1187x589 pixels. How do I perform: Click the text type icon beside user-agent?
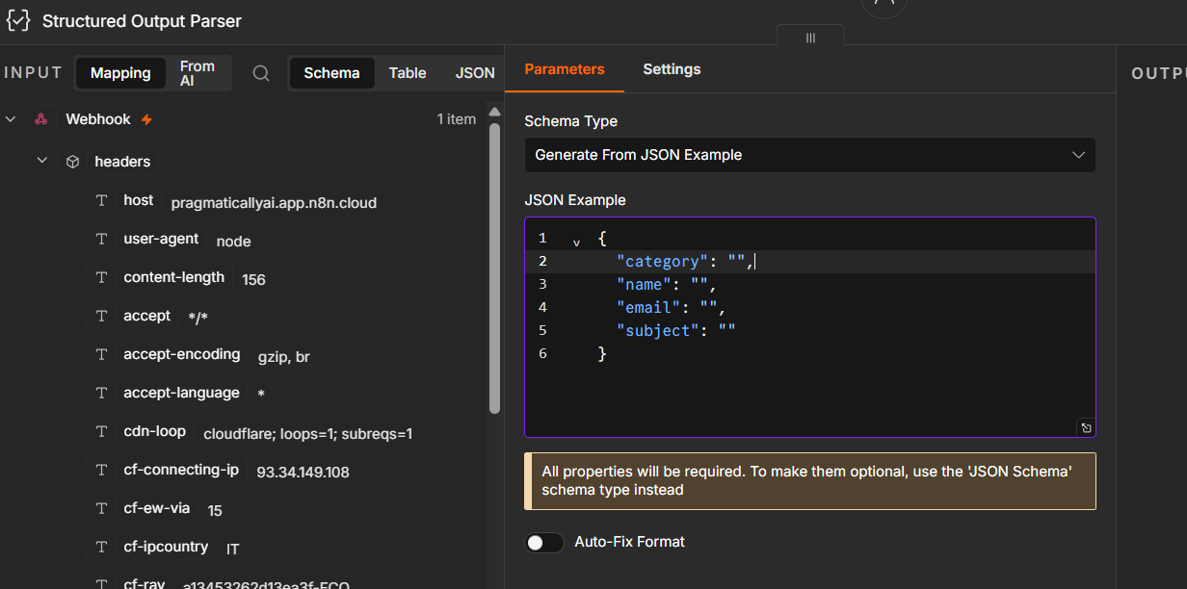click(101, 239)
